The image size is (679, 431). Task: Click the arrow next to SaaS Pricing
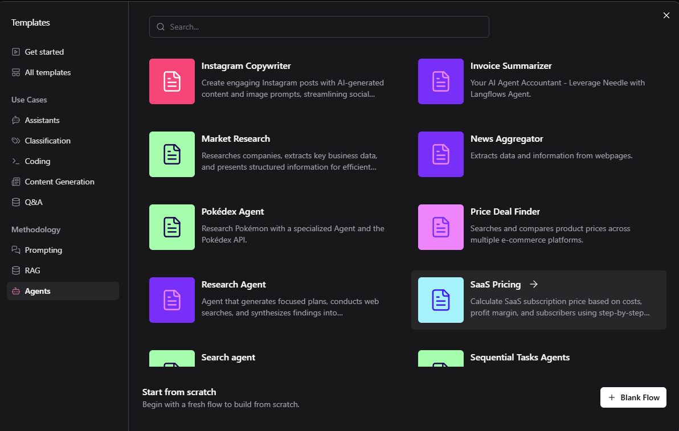point(533,284)
